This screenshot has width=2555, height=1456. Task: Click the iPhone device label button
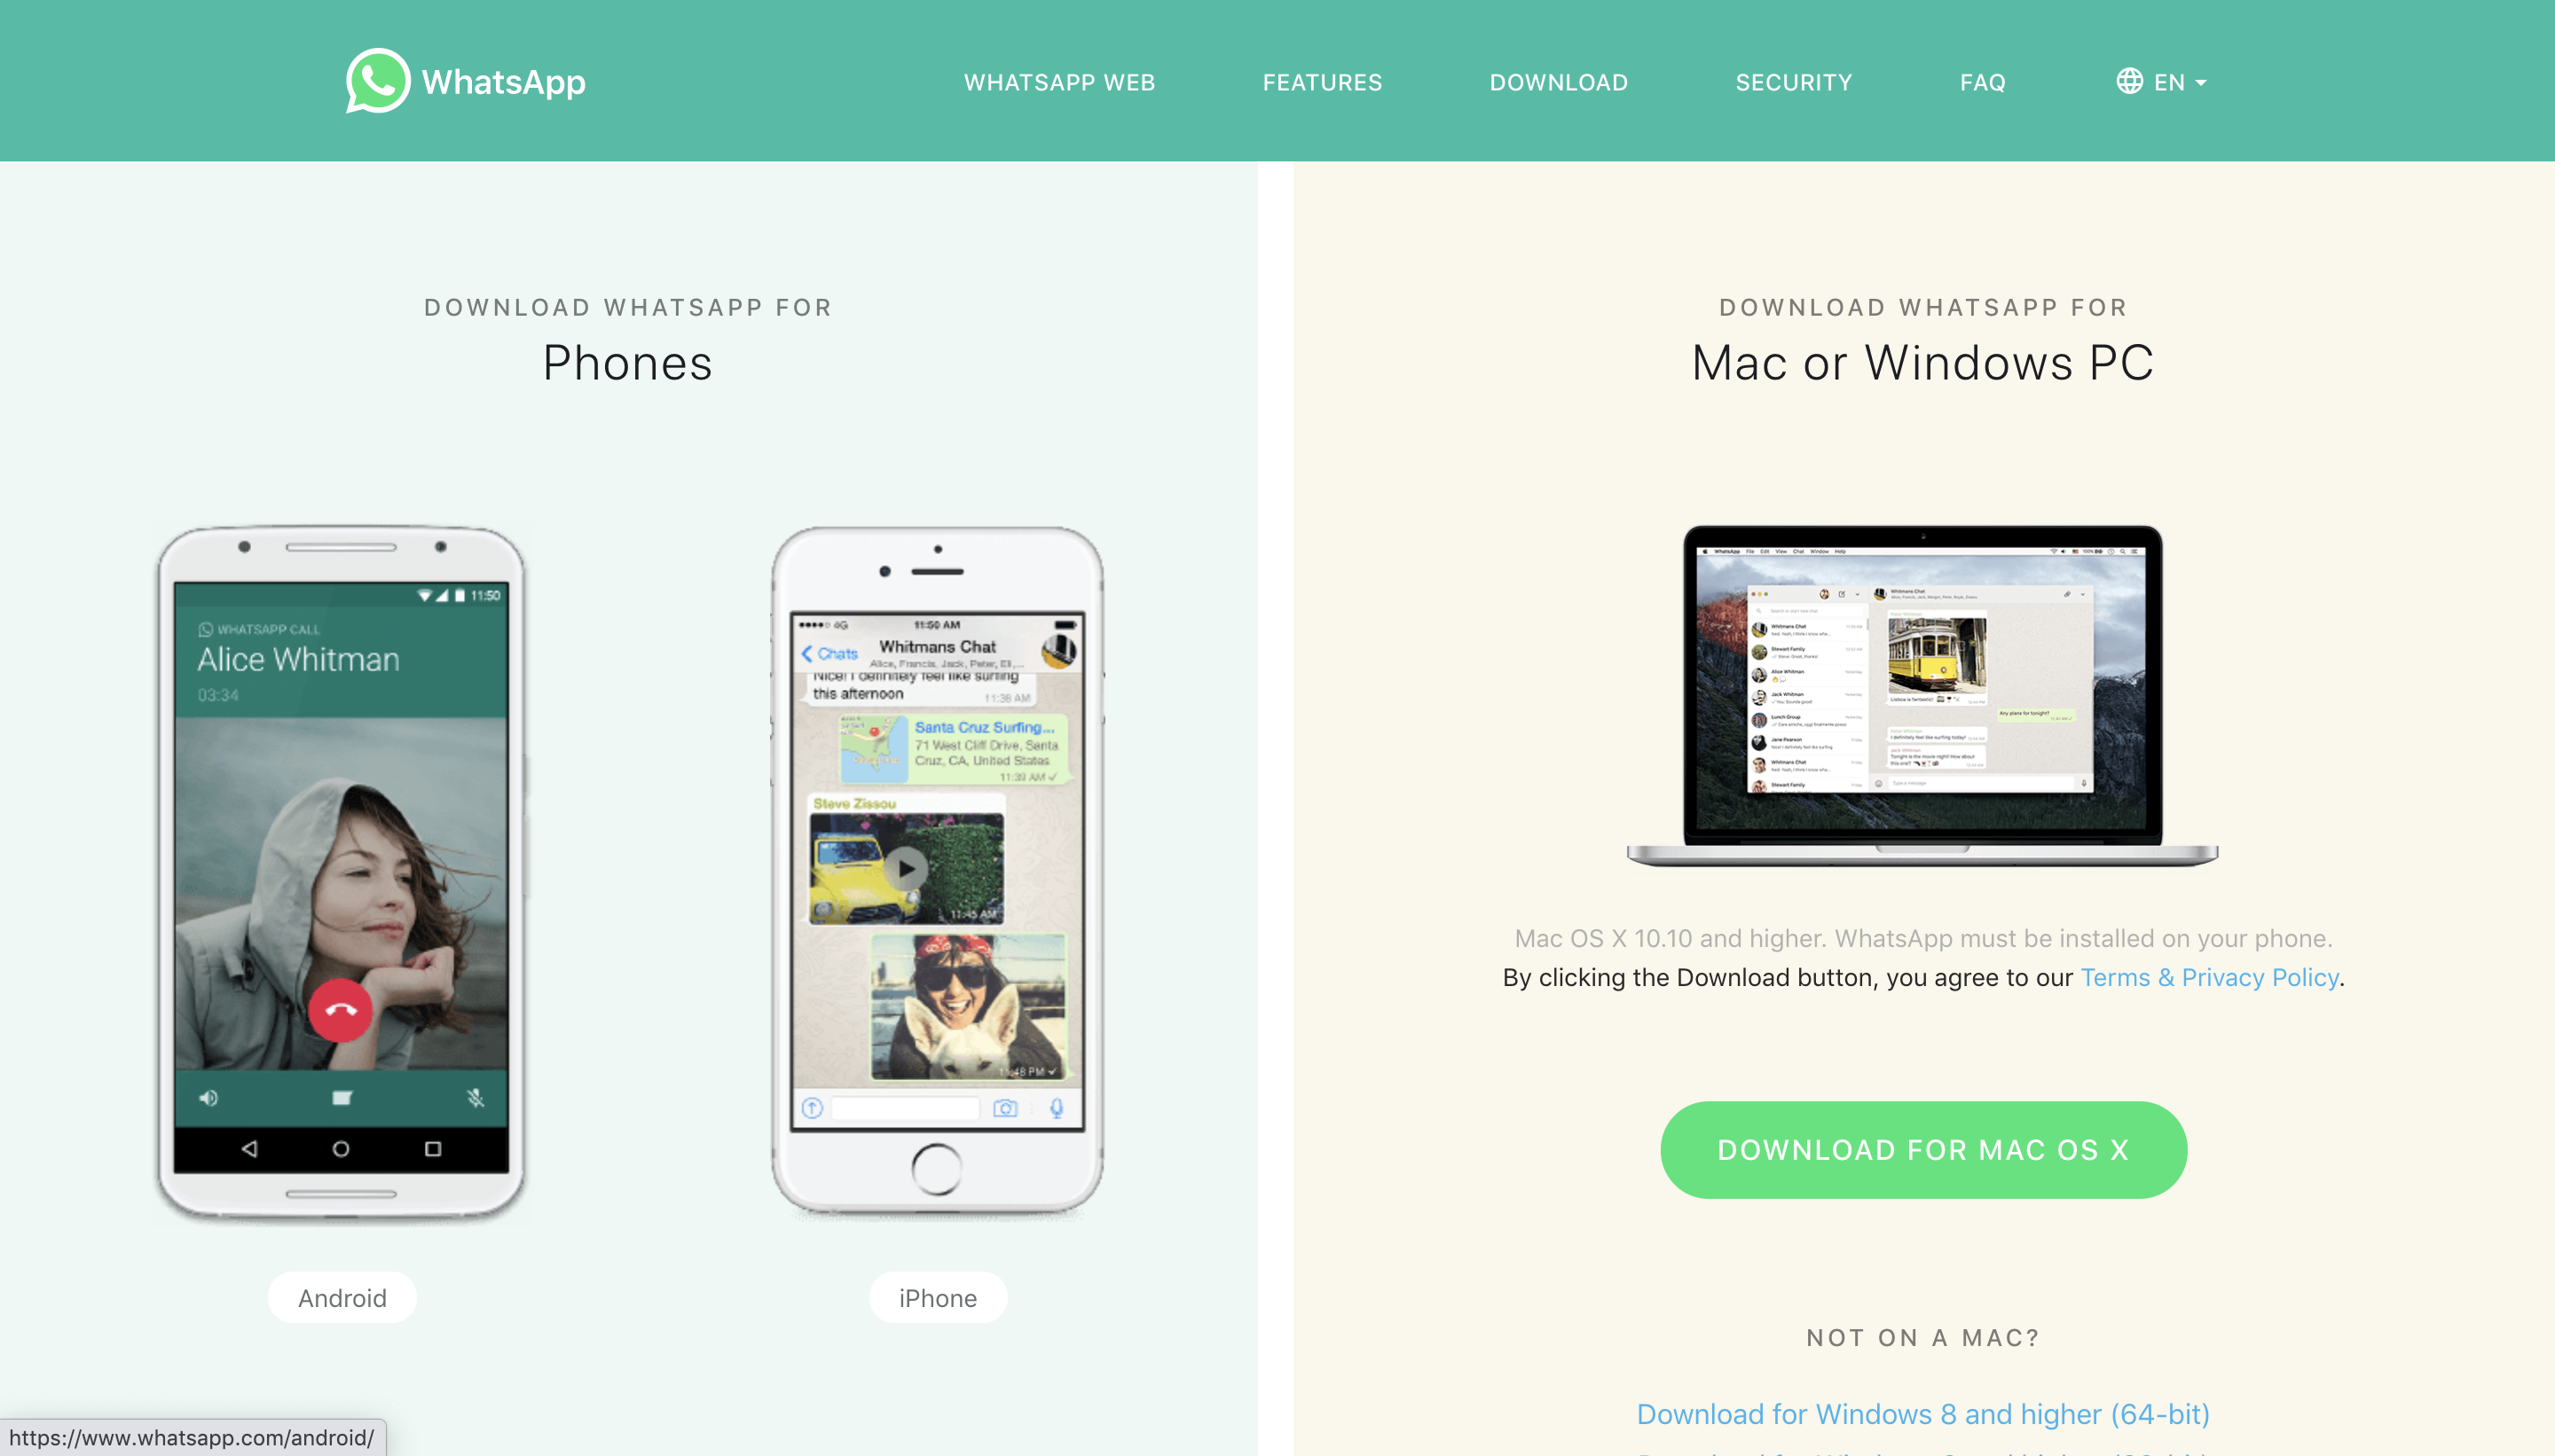tap(937, 1298)
